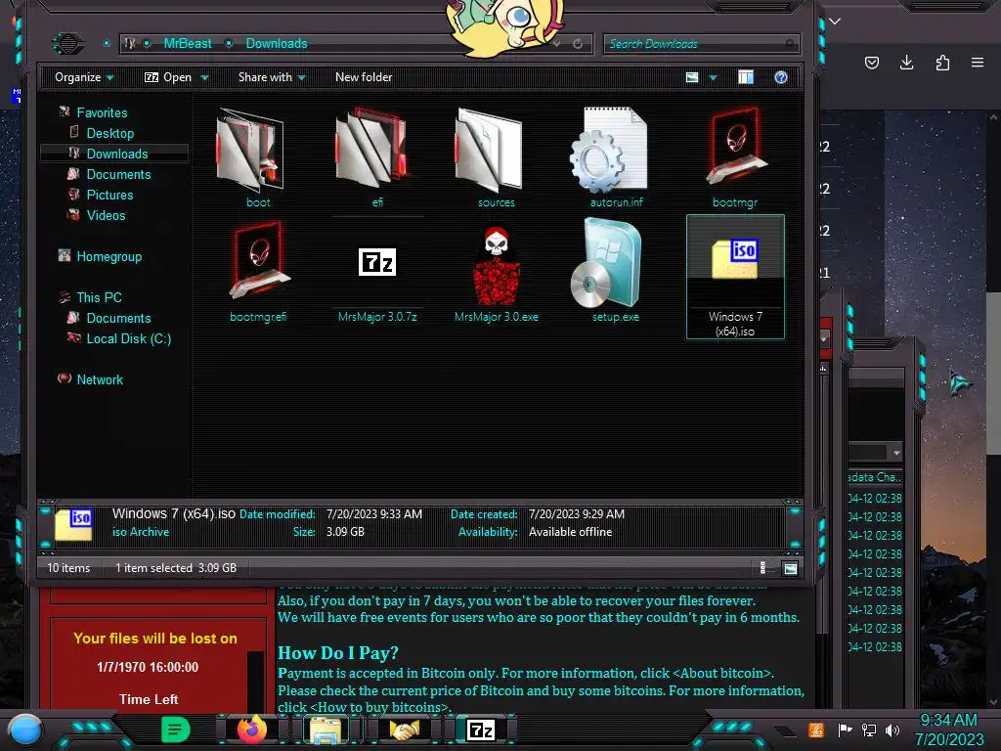
Task: Expand the Open button dropdown arrow
Action: tap(204, 78)
